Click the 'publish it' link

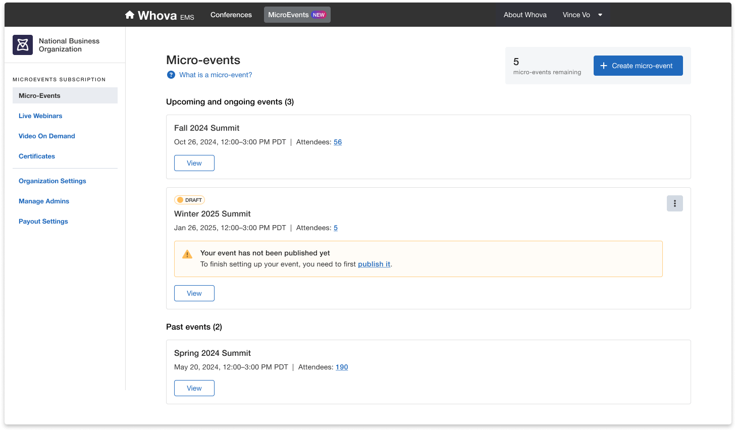tap(374, 264)
